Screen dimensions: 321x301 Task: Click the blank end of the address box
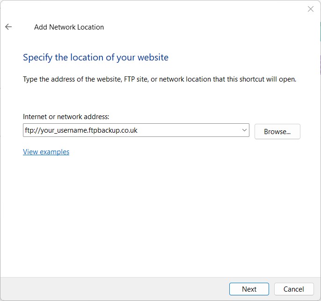pyautogui.click(x=188, y=130)
